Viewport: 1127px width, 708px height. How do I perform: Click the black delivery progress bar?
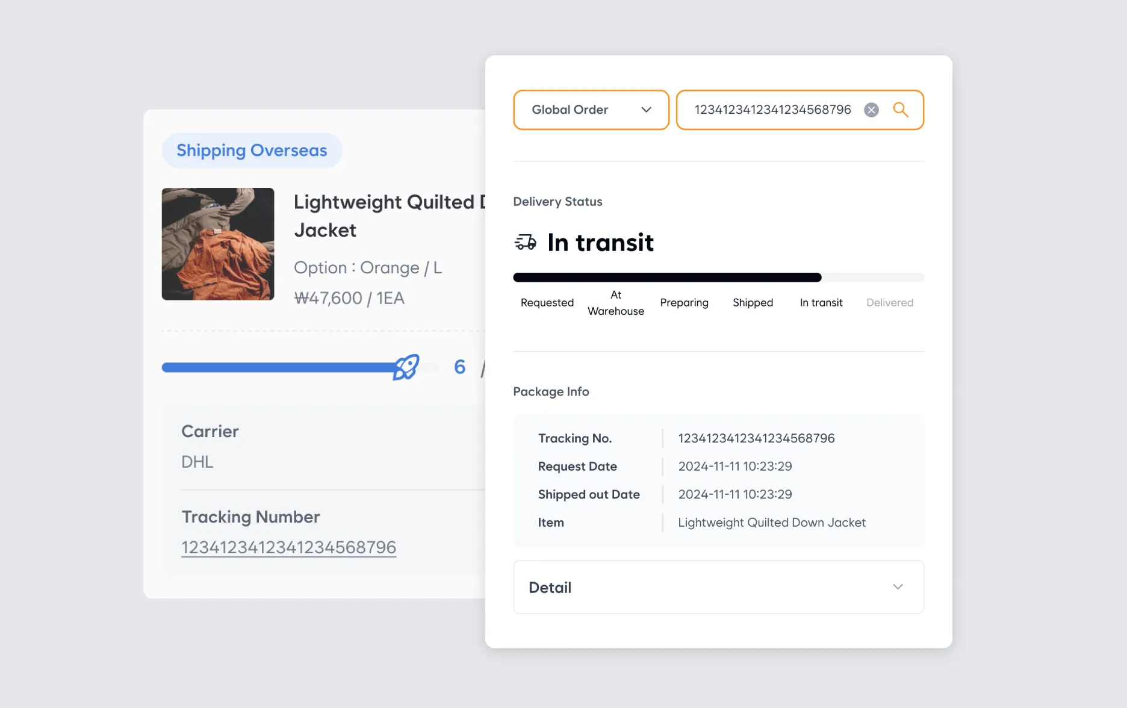[666, 277]
